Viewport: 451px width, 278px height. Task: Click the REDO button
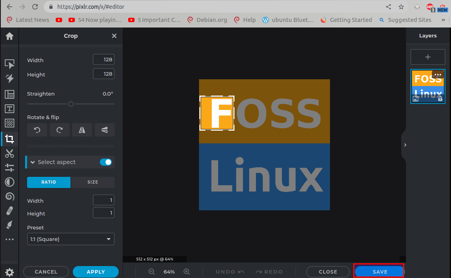269,272
